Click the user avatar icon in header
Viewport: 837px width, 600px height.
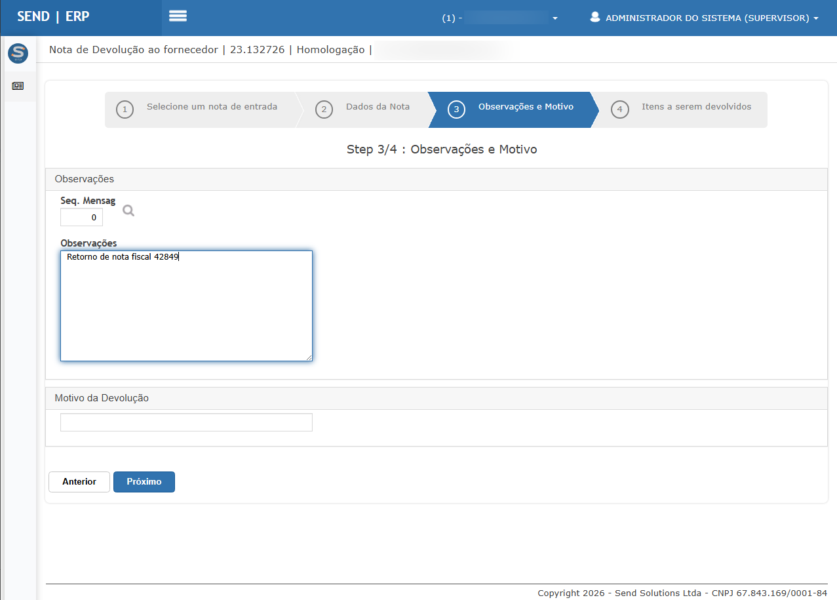(x=595, y=18)
